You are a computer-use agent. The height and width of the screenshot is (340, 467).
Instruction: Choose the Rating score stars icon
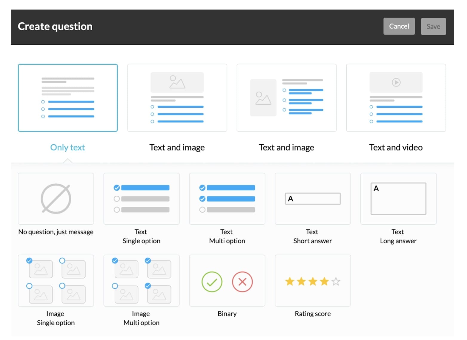313,281
